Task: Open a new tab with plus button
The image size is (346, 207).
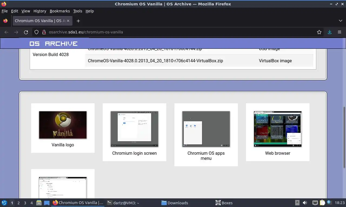Action: point(78,21)
